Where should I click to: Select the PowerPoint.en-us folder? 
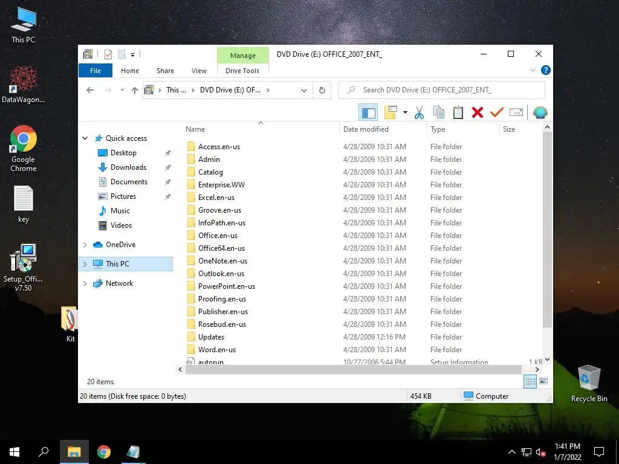[x=226, y=286]
